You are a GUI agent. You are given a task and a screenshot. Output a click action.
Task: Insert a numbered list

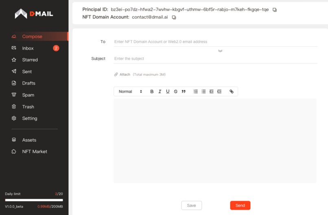[x=196, y=91]
